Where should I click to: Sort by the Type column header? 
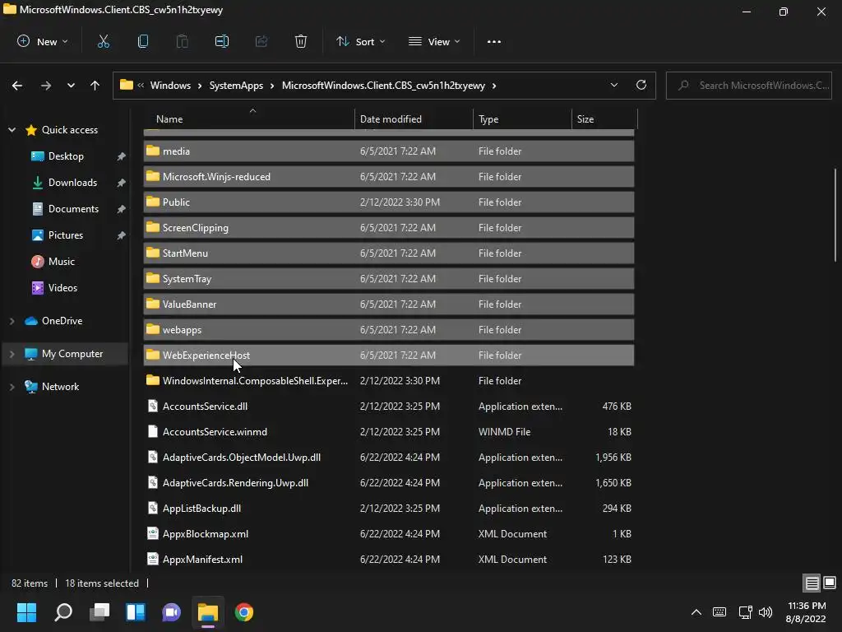(522, 118)
